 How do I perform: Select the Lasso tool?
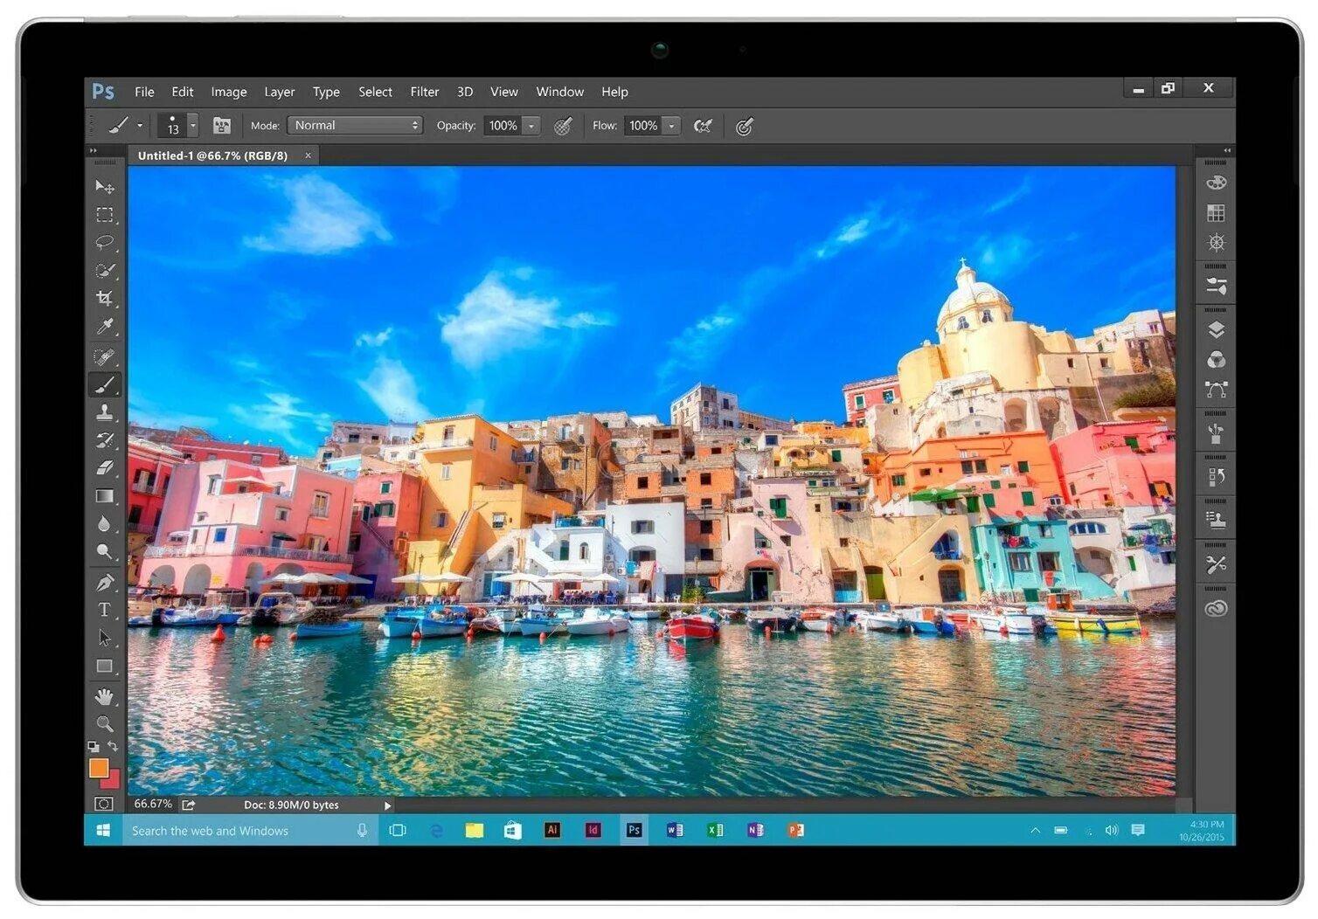pyautogui.click(x=105, y=243)
